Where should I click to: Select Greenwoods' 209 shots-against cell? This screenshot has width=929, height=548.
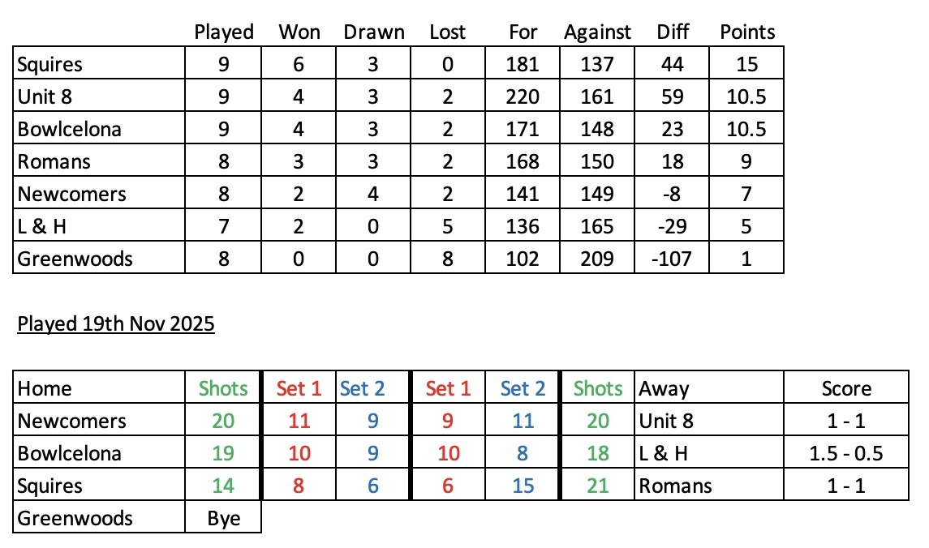[x=597, y=259]
